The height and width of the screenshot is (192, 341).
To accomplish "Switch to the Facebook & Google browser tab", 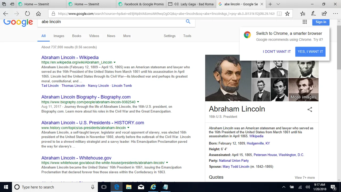I will click(x=141, y=4).
